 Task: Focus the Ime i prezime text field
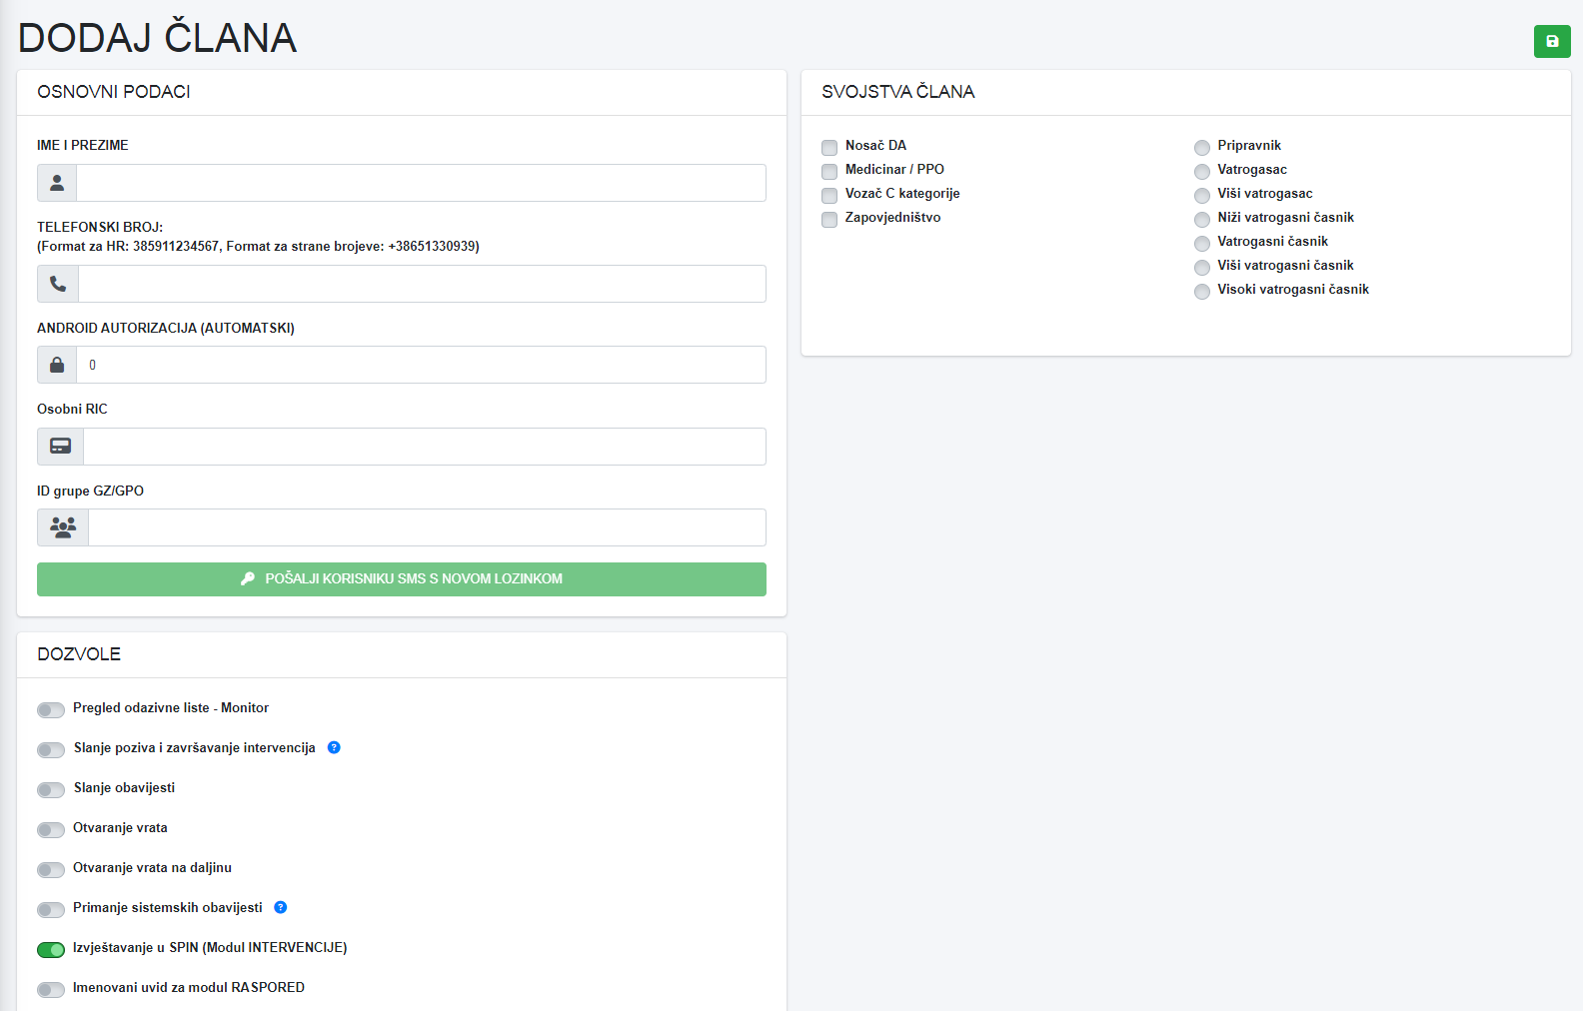coord(421,183)
